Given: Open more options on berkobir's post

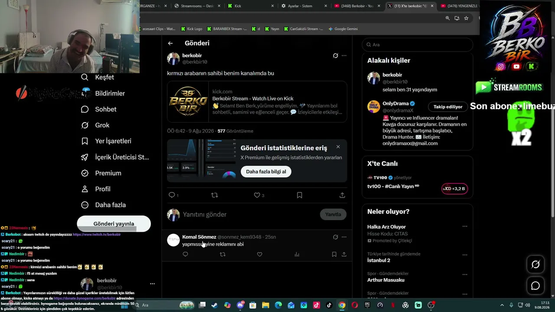Looking at the screenshot, I should click(344, 55).
